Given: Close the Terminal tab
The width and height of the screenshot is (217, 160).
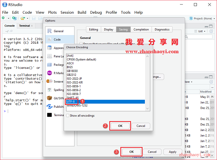Looking at the screenshot, I should 32,26.
